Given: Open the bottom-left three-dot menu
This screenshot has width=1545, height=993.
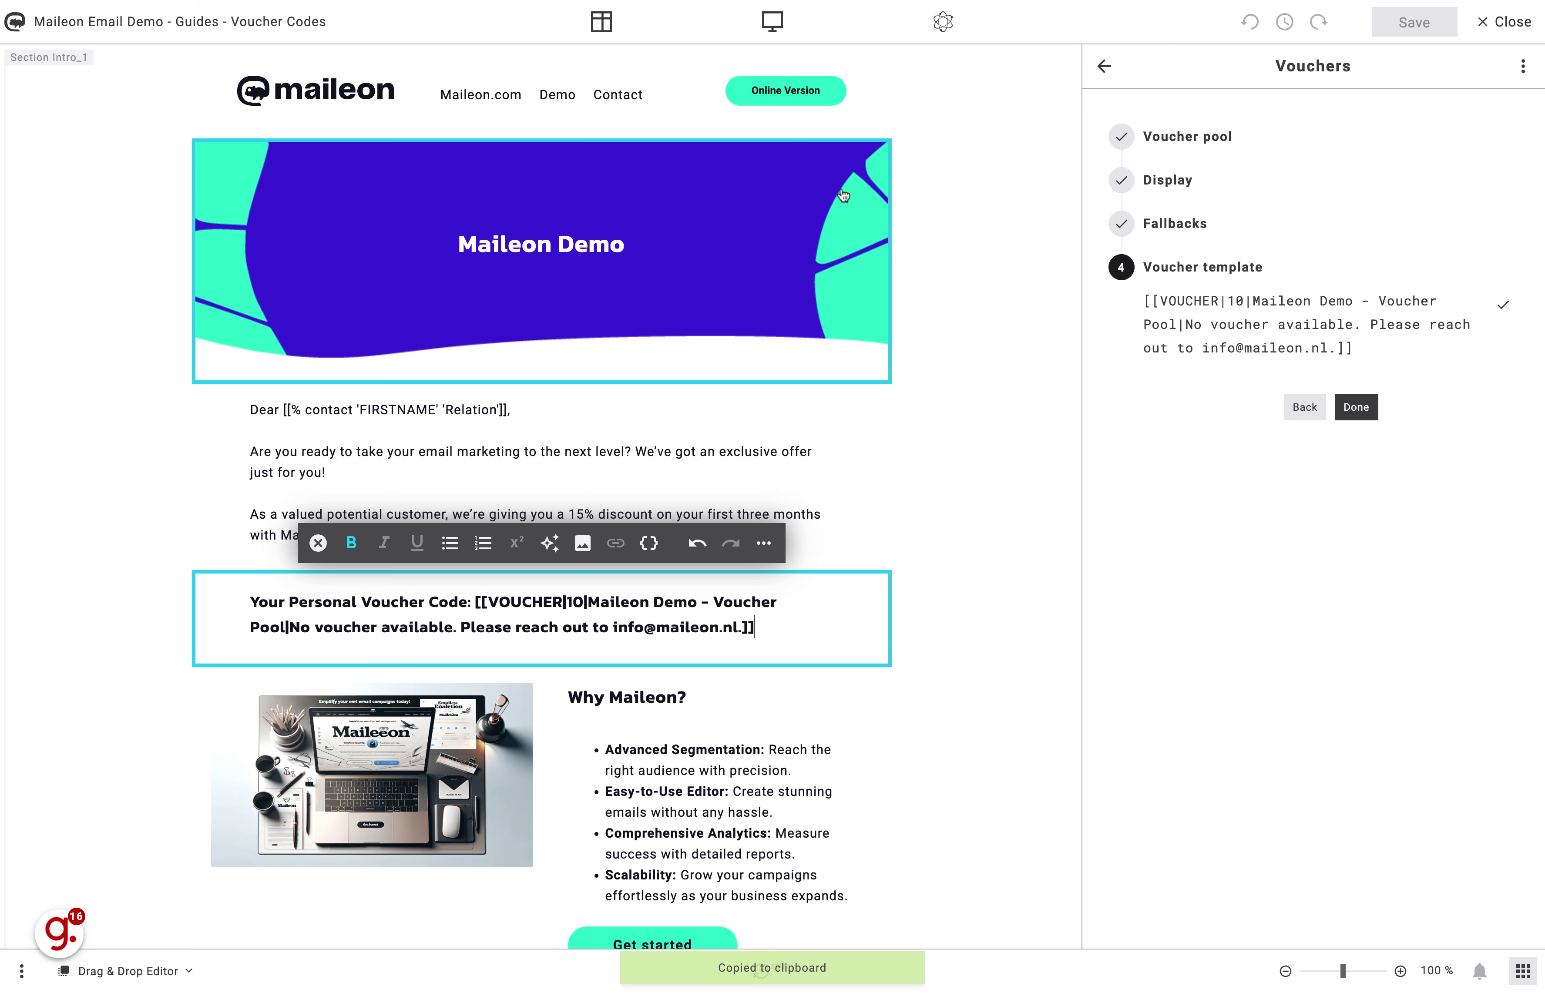Looking at the screenshot, I should click(x=22, y=971).
